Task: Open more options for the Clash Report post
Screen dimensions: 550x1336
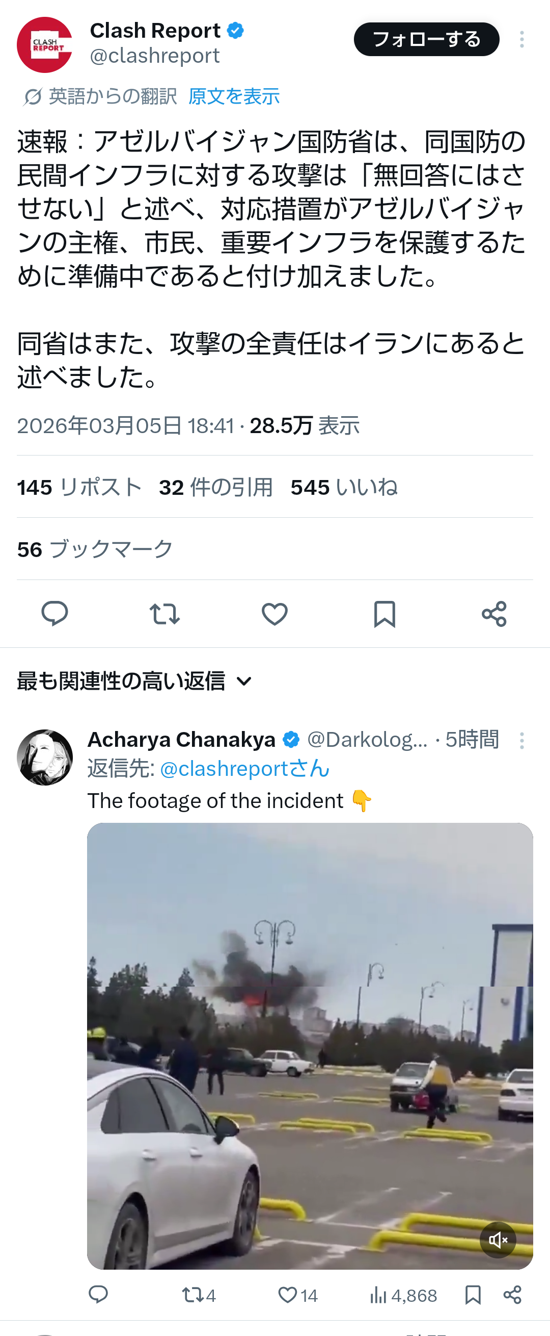Action: point(521,39)
